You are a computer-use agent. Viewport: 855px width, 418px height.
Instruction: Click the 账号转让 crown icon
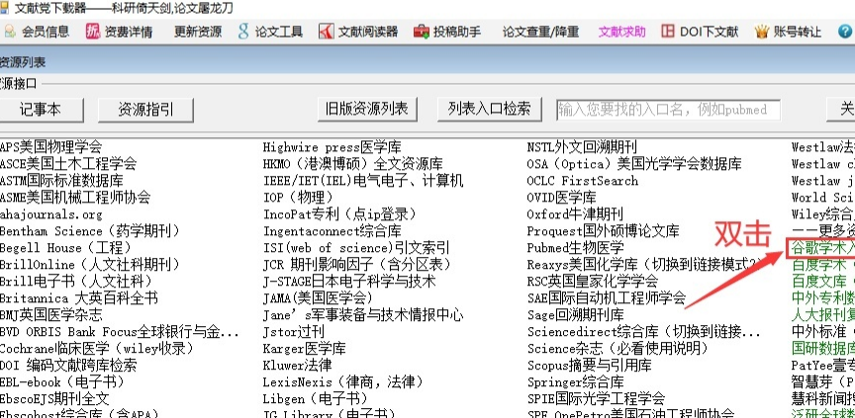coord(762,32)
